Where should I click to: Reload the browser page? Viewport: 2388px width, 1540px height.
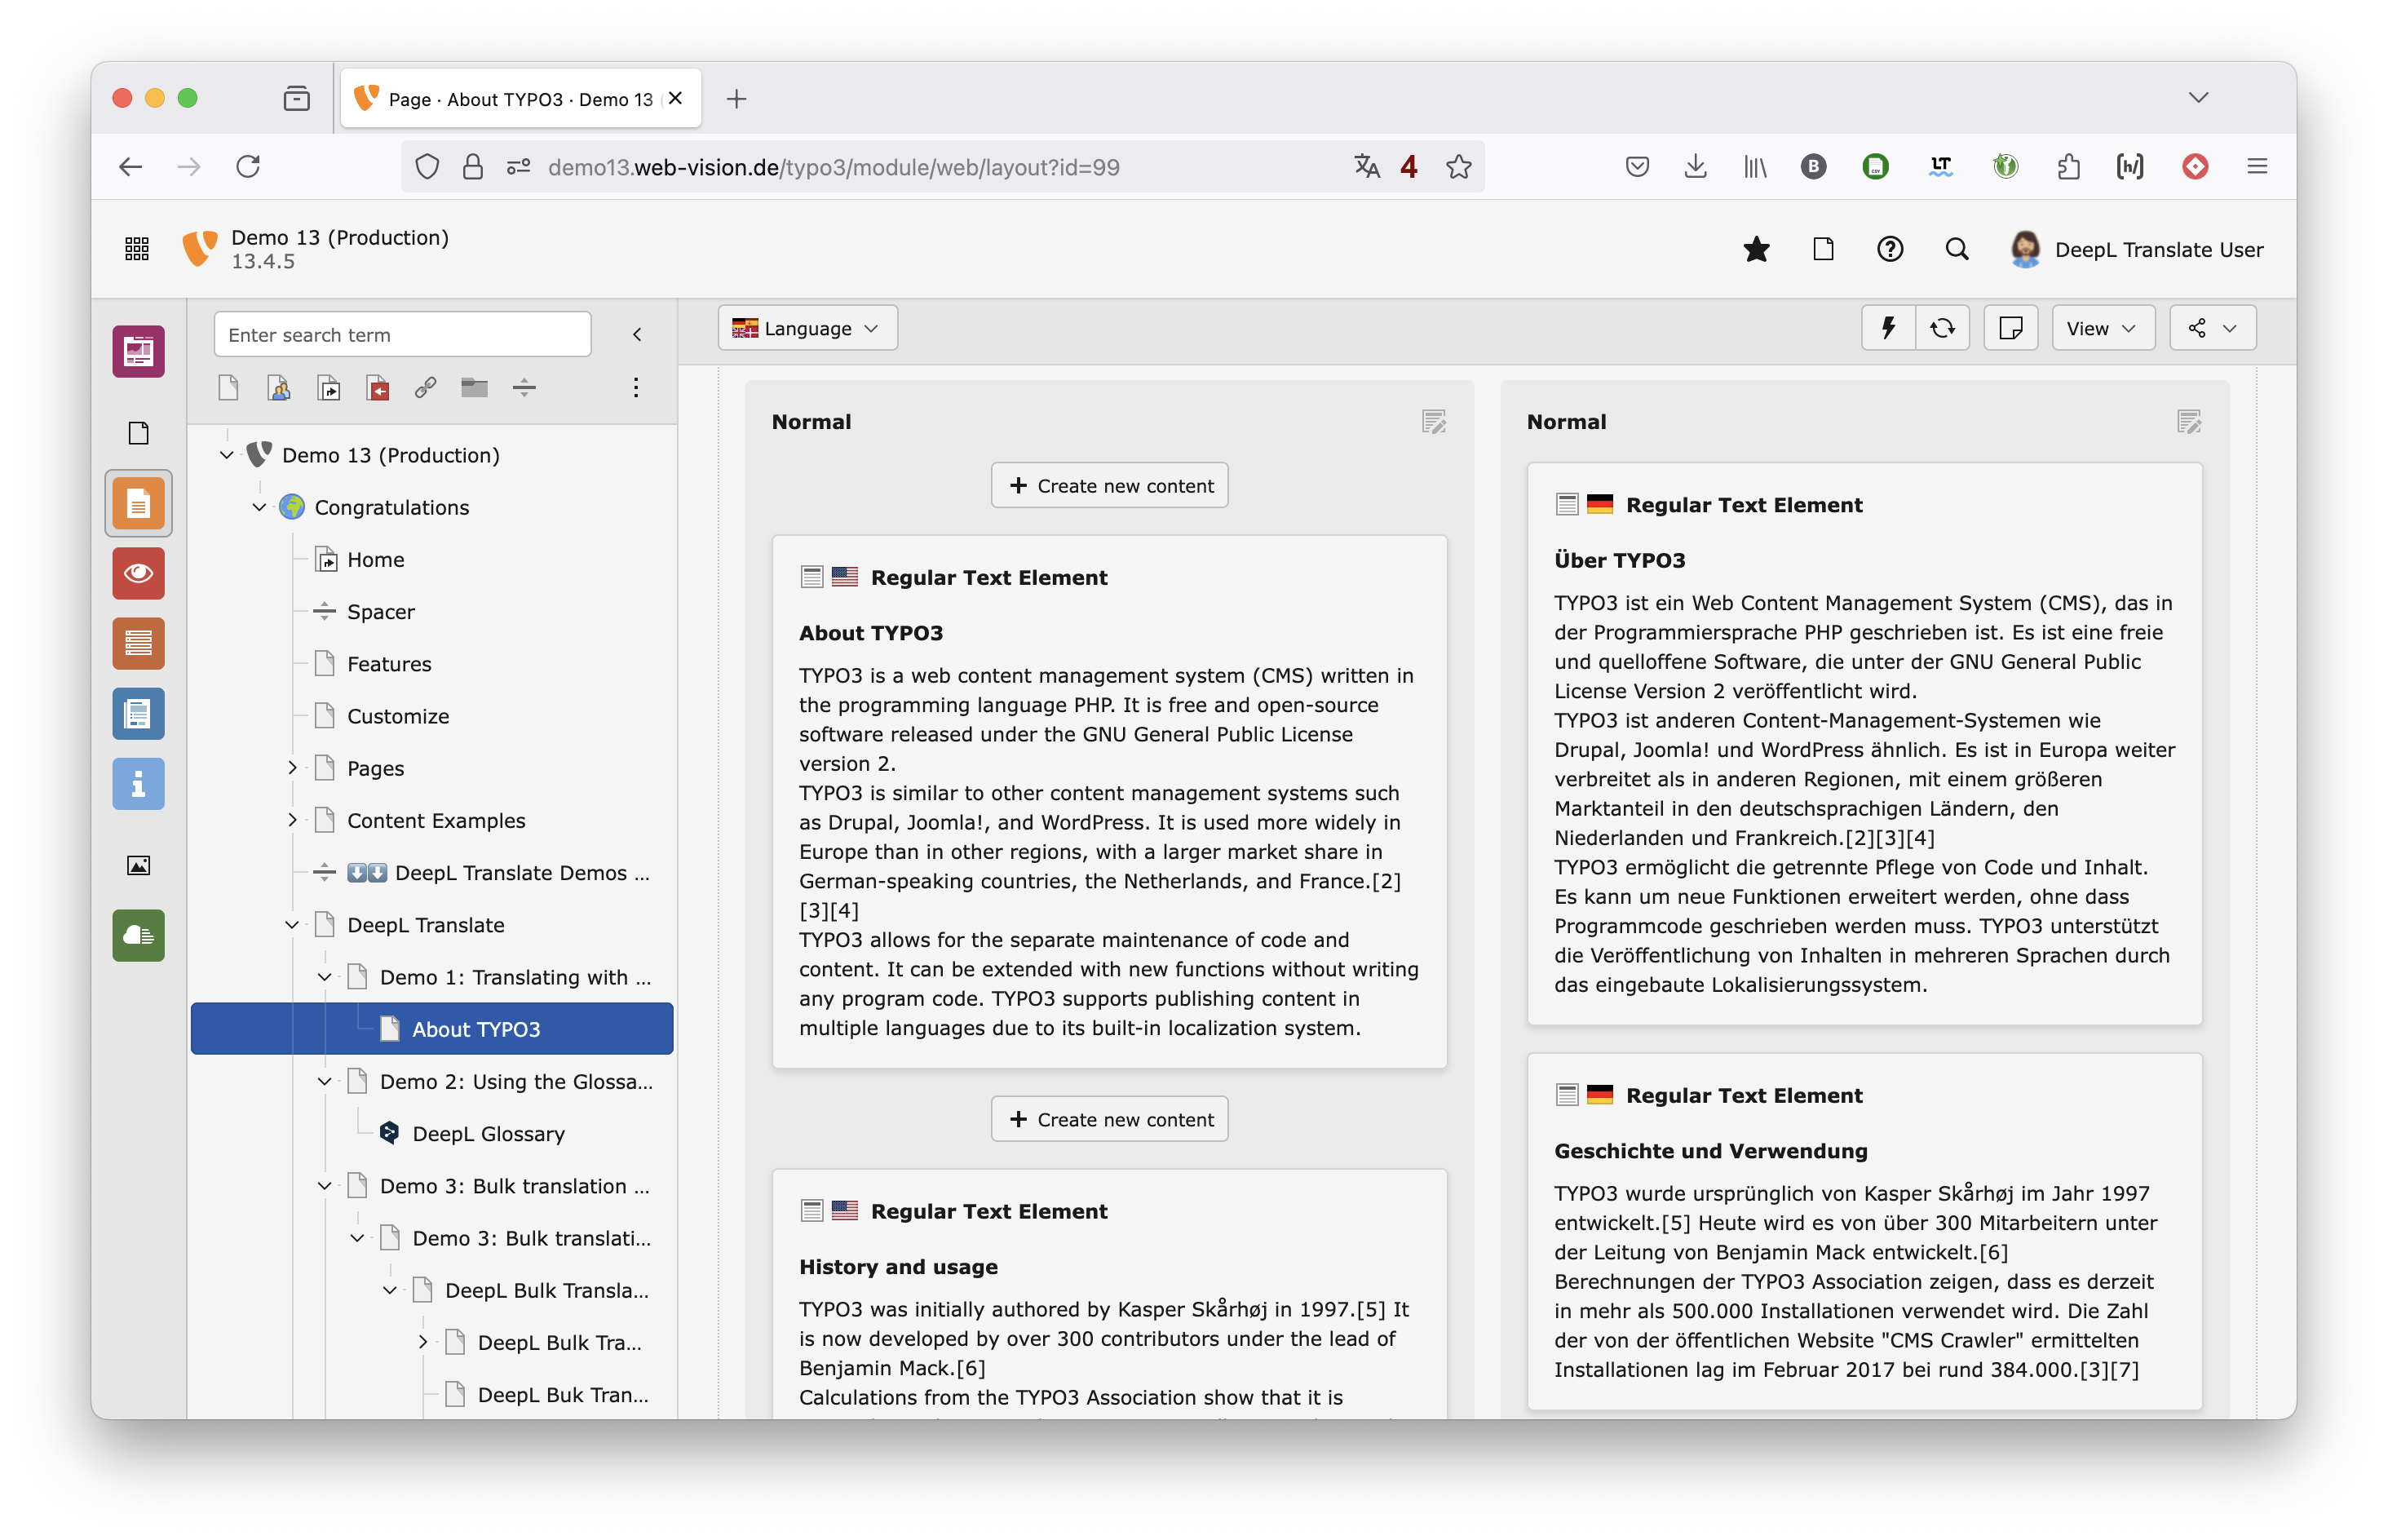click(248, 167)
